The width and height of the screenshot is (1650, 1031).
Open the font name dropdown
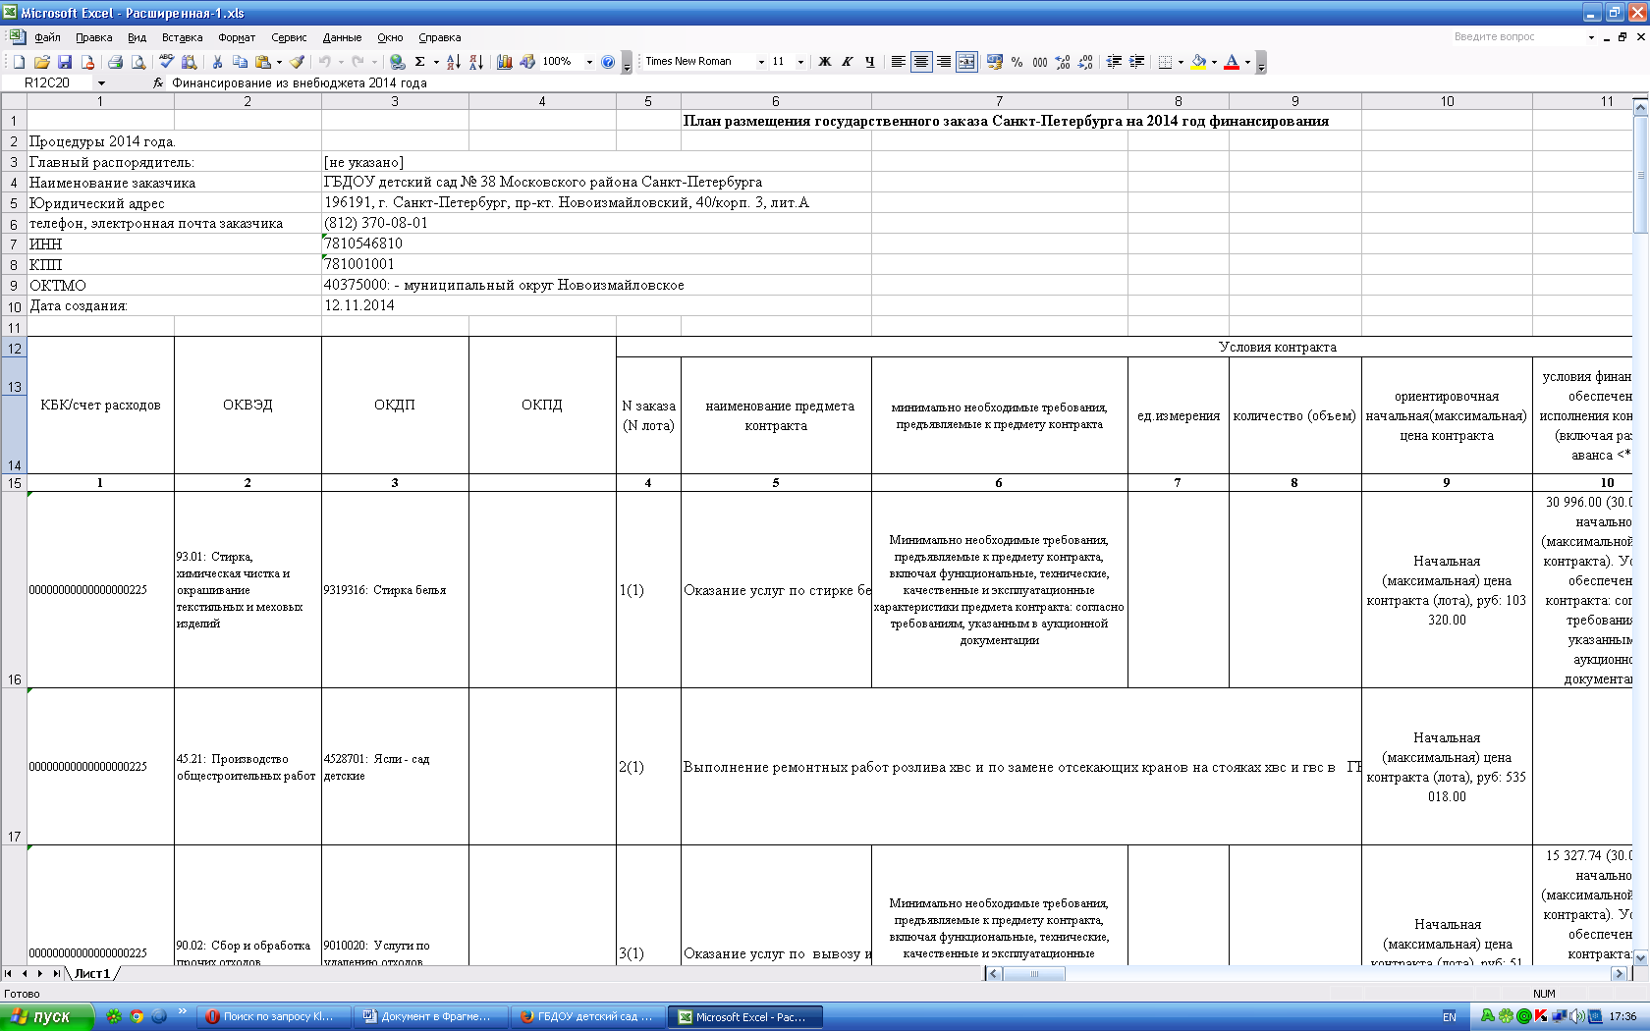tap(761, 62)
